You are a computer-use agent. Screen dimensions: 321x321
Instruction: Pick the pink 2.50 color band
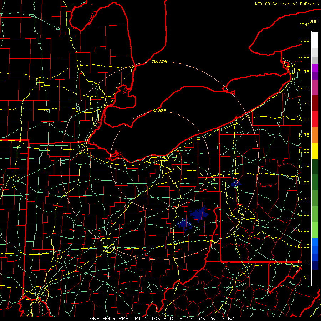point(315,88)
